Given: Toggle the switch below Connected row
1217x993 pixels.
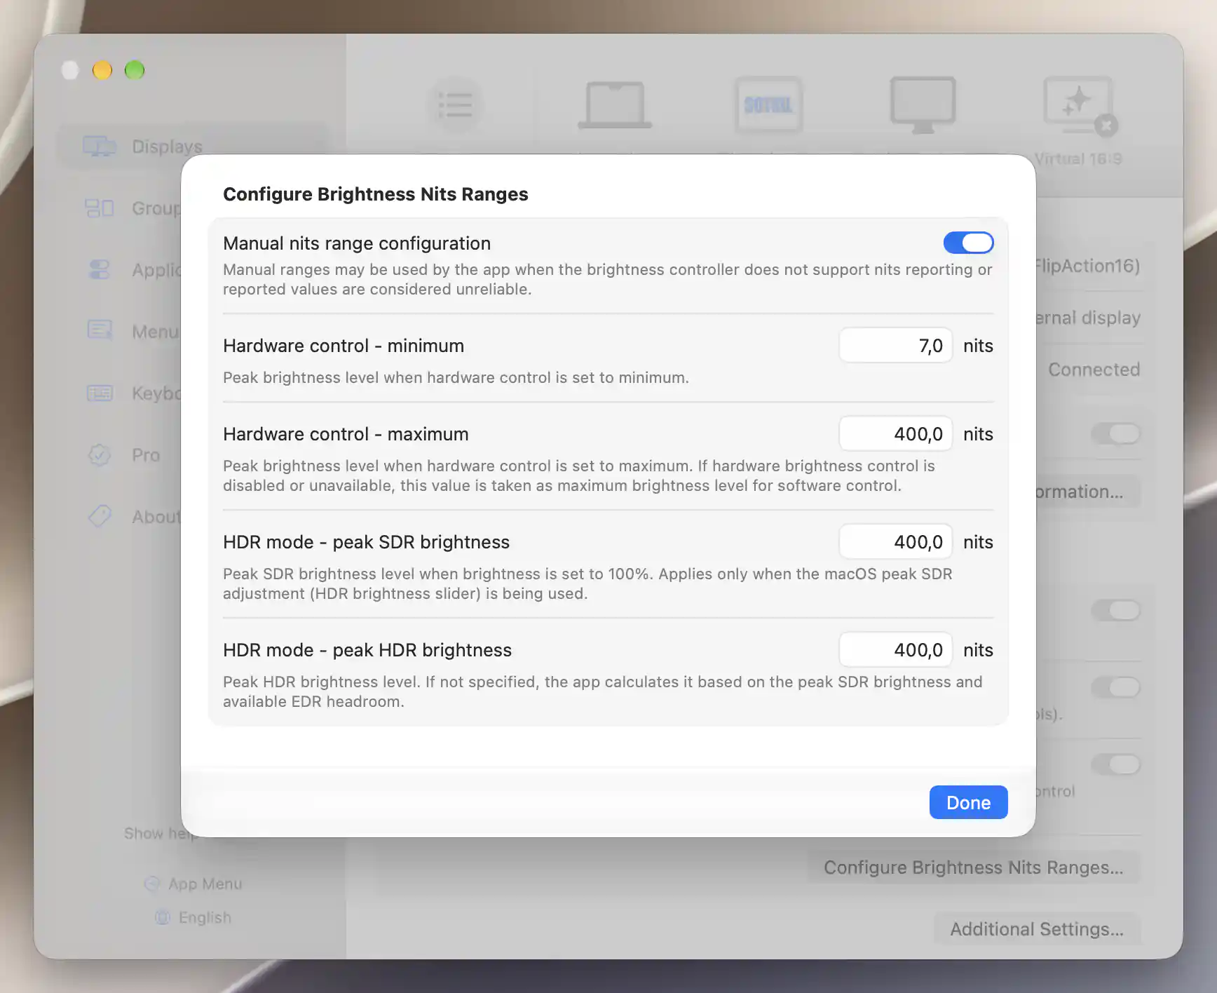Looking at the screenshot, I should click(x=1115, y=433).
